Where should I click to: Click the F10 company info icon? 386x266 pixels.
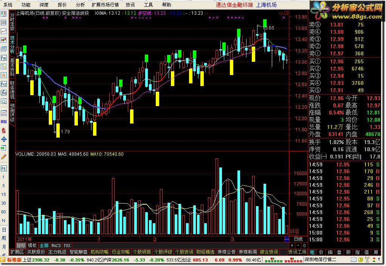[x=4, y=58]
